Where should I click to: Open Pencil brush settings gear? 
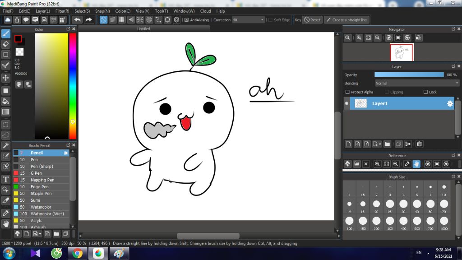pyautogui.click(x=66, y=153)
